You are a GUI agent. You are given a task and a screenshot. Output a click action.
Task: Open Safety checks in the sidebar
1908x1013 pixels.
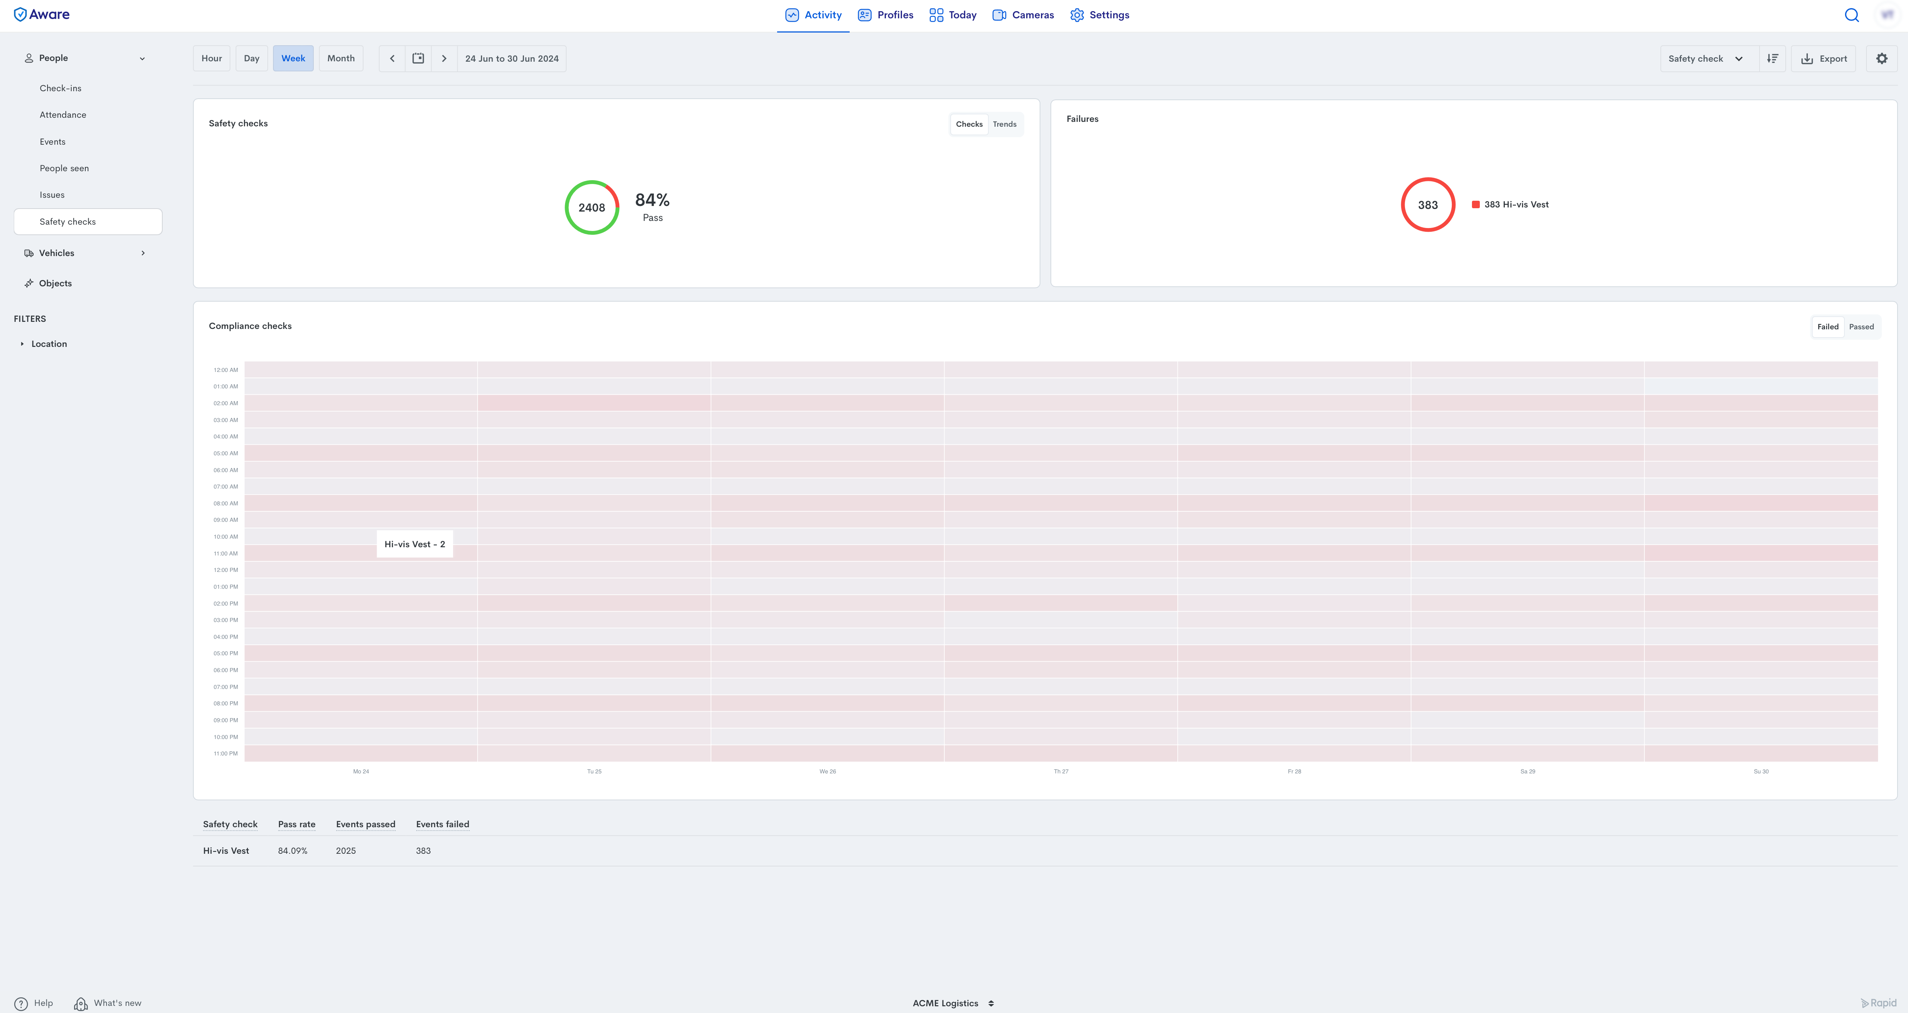[88, 221]
